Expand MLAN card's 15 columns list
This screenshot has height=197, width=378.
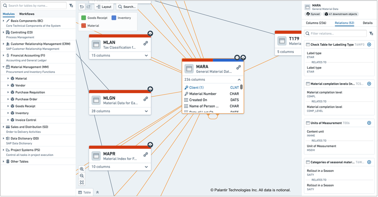click(146, 56)
